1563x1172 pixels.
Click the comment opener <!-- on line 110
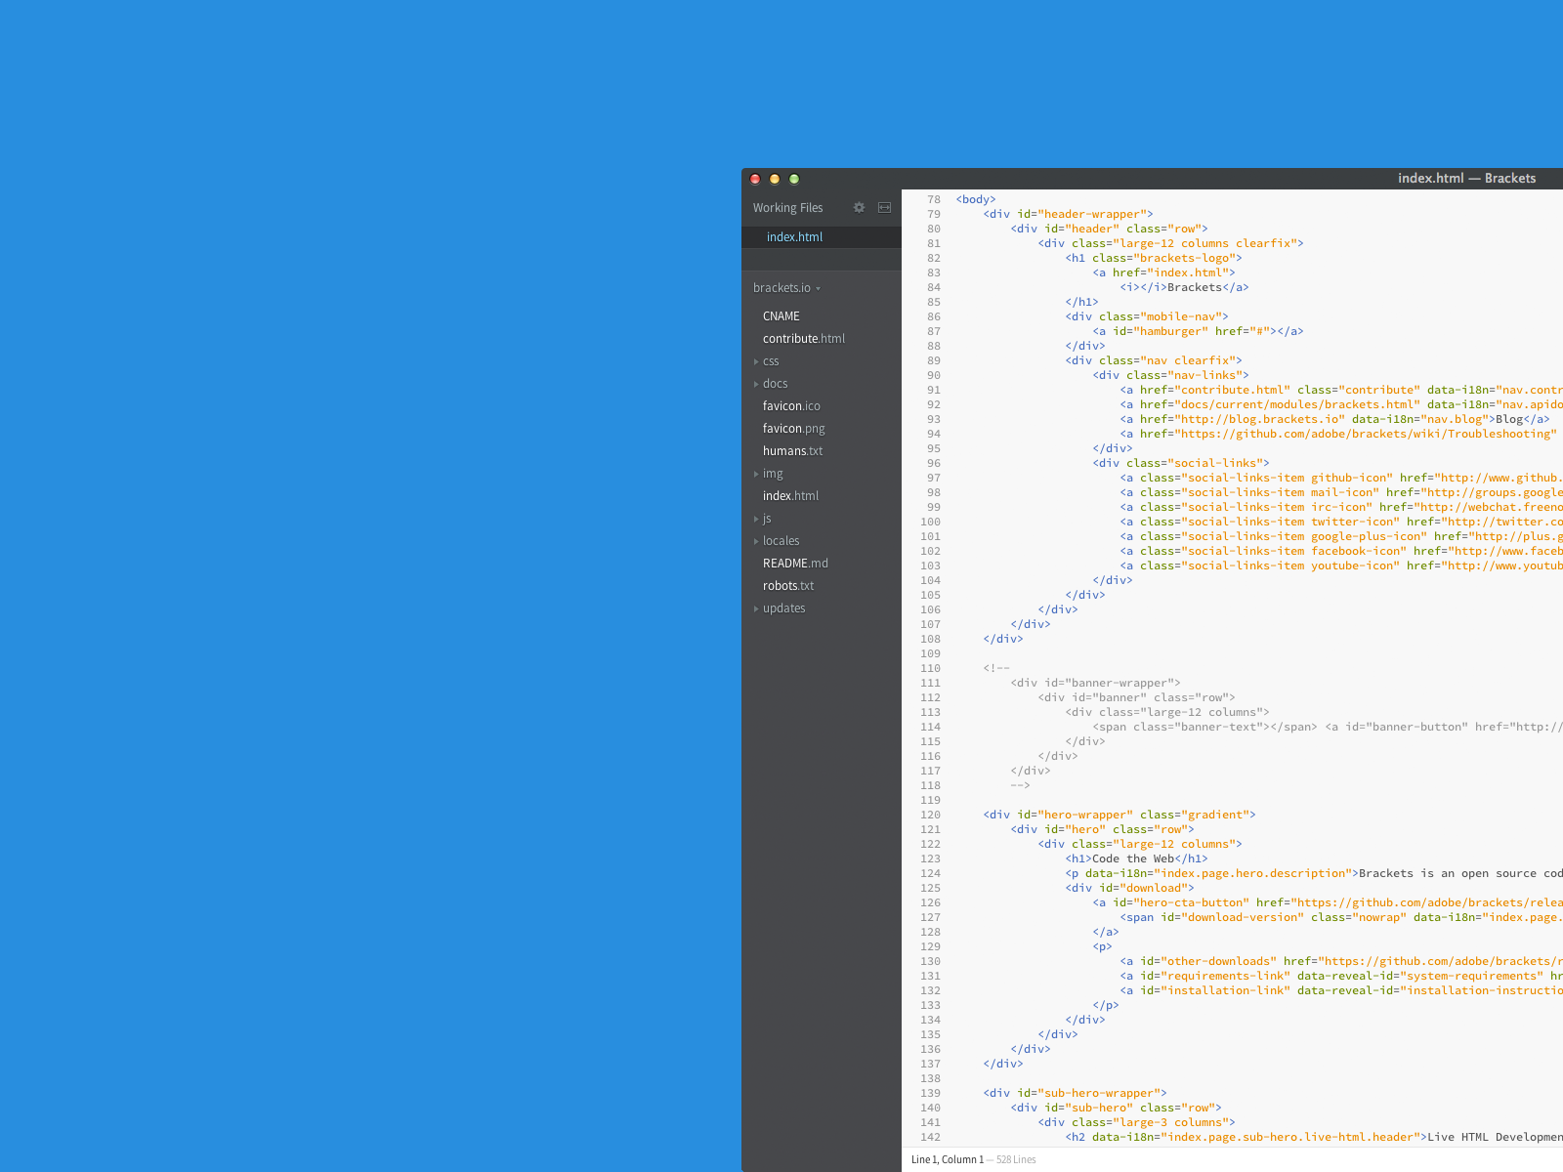tap(996, 668)
